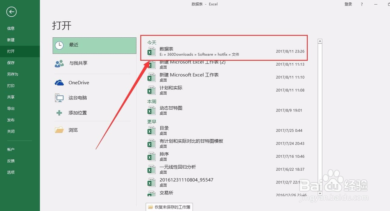Open 反馈 in the left menu
Screen dimensions: 390x211
(11, 160)
